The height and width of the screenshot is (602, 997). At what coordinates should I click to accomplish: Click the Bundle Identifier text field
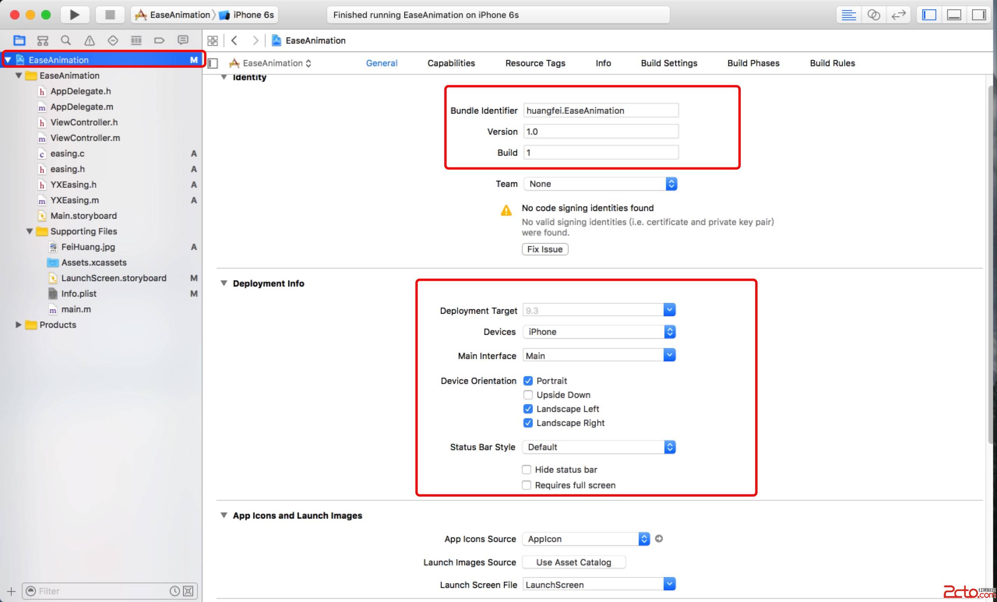tap(601, 111)
